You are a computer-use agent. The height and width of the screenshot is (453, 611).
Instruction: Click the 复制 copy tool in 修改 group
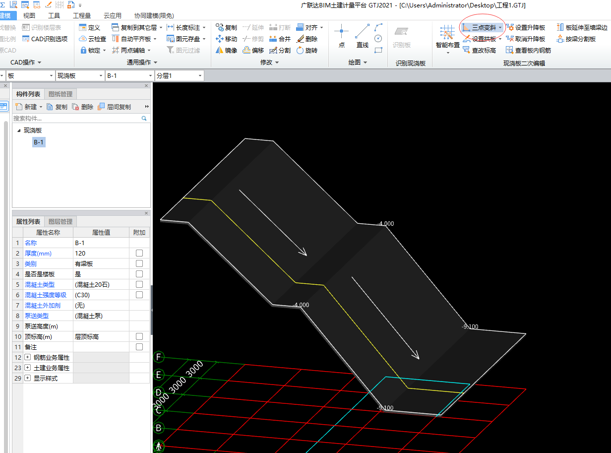click(226, 27)
